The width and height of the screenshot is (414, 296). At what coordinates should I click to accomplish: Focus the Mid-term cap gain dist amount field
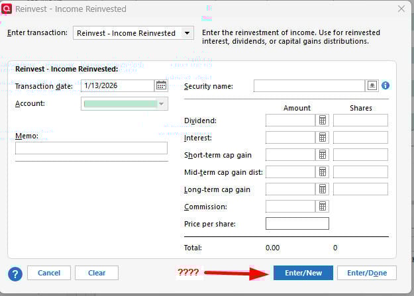pos(290,172)
